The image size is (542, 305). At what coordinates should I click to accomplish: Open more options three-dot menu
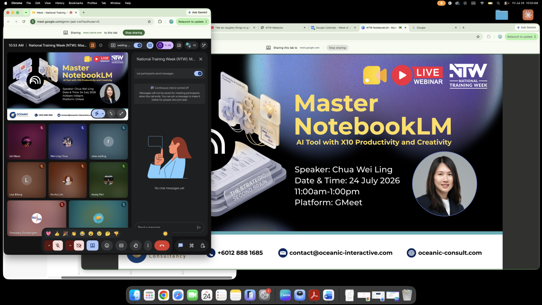point(148,245)
